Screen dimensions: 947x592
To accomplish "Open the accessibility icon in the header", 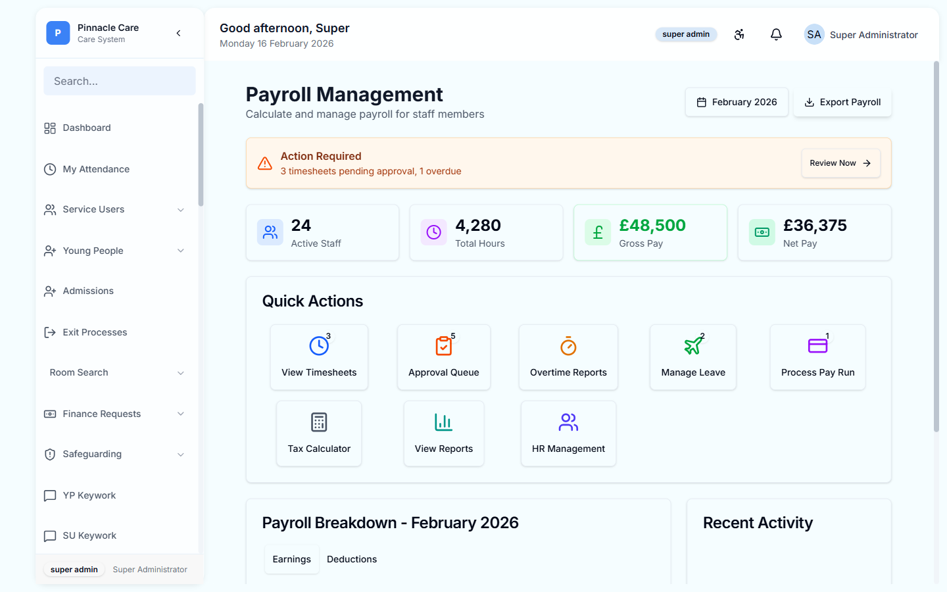I will [x=739, y=34].
